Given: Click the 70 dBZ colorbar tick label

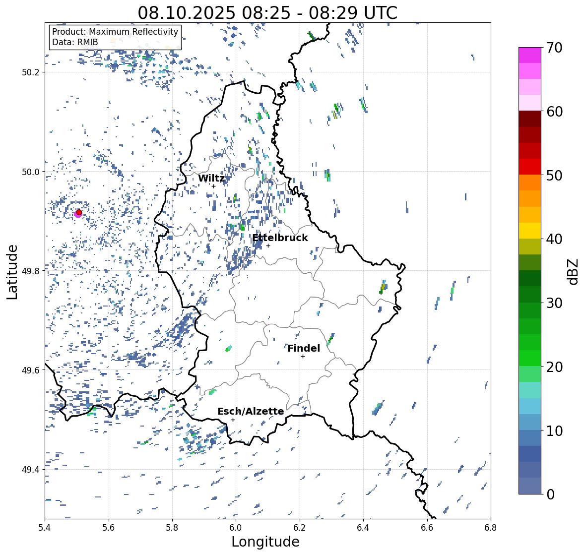Looking at the screenshot, I should [x=554, y=48].
